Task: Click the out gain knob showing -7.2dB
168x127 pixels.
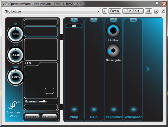Action: 16,55
